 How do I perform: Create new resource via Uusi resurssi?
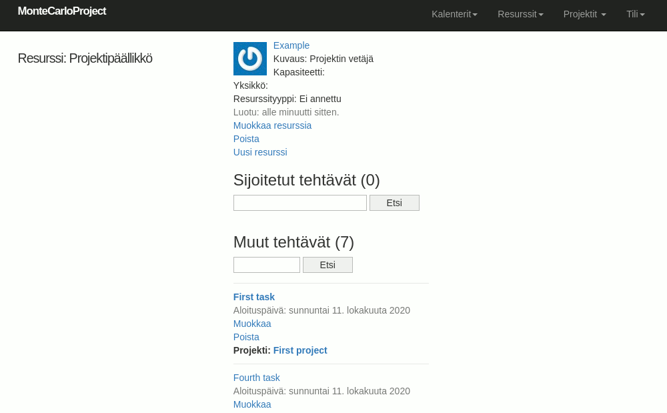(x=260, y=152)
